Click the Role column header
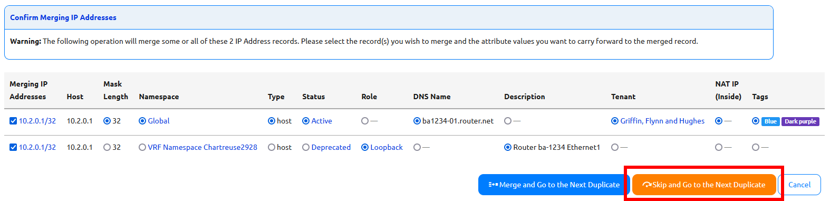This screenshot has width=830, height=201. click(x=369, y=97)
